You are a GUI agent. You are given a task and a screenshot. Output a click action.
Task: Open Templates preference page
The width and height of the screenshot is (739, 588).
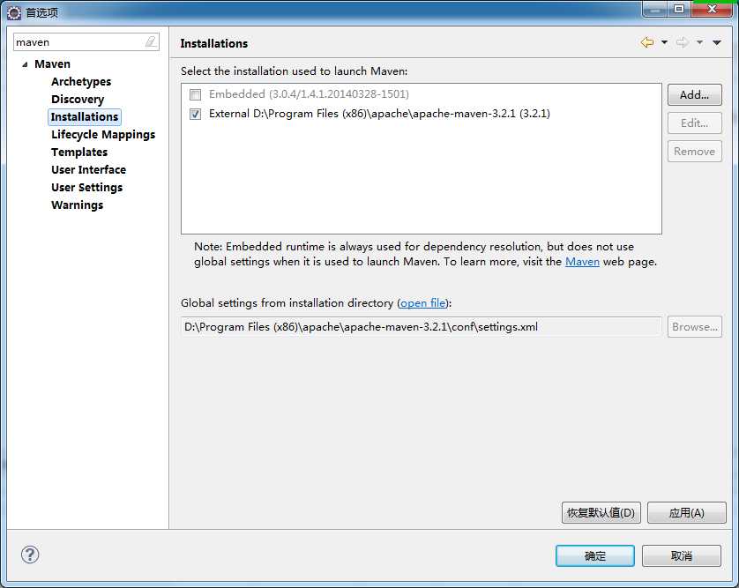pyautogui.click(x=79, y=153)
